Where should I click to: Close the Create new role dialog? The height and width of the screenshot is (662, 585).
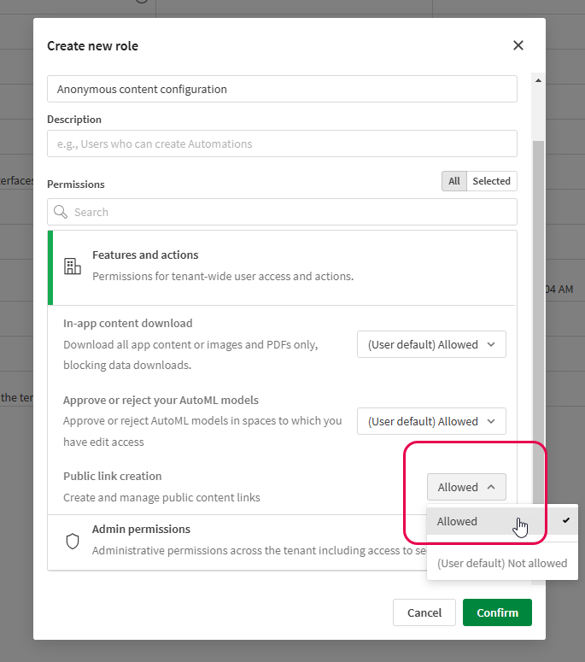(518, 45)
